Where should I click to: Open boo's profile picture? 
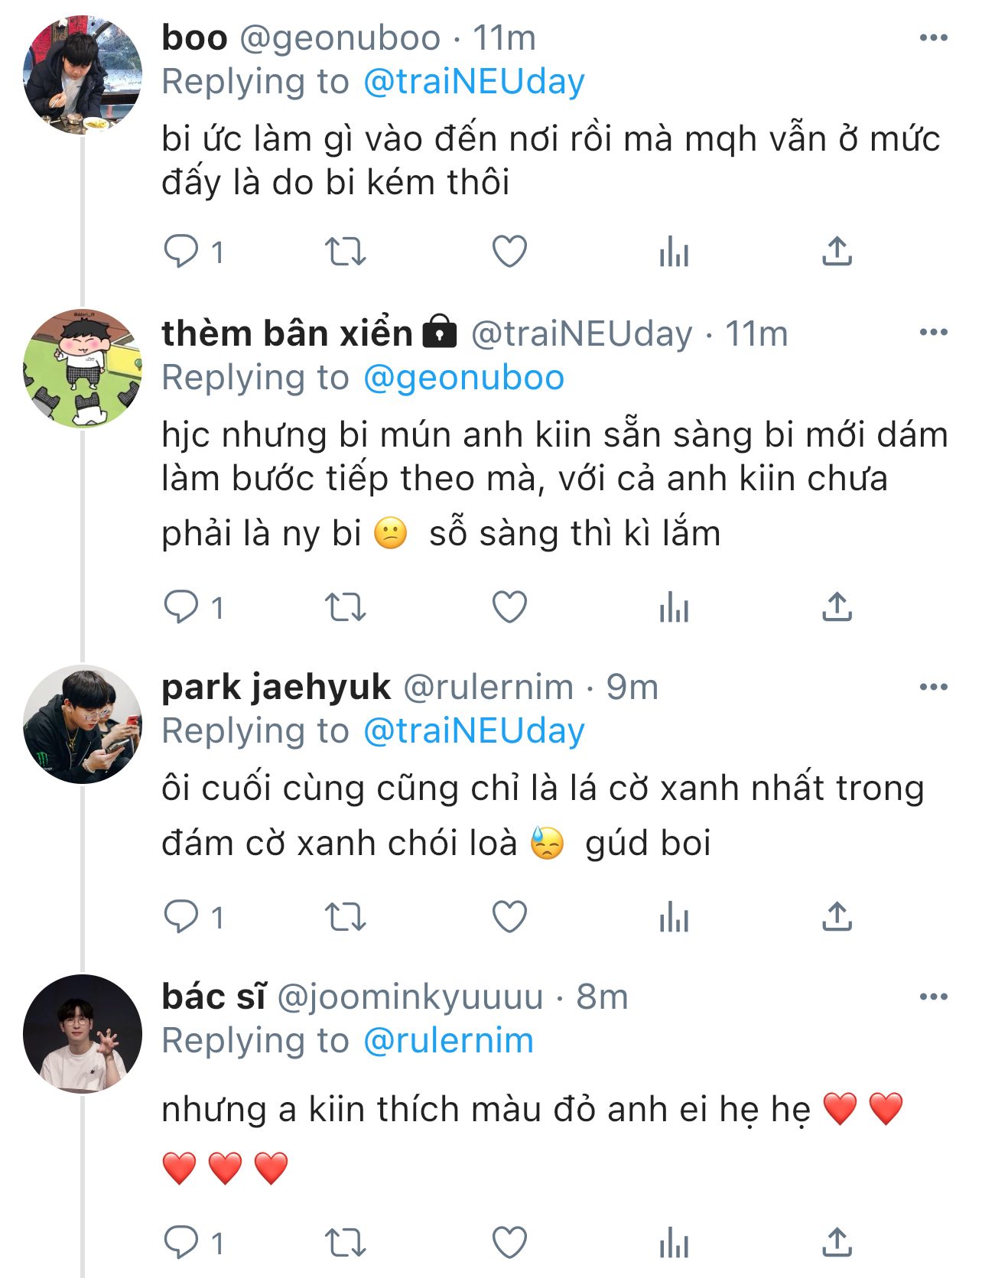(x=83, y=74)
